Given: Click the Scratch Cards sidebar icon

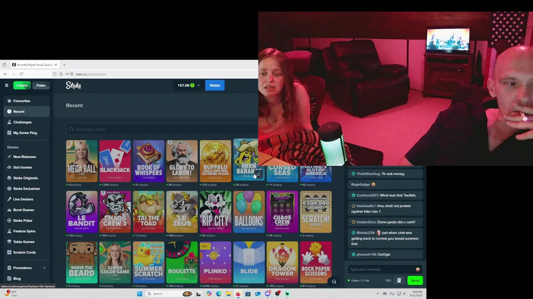Looking at the screenshot, I should tap(9, 252).
